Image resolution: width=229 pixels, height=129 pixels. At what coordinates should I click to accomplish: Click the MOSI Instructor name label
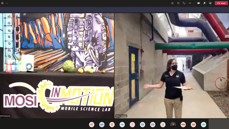(x=5, y=116)
